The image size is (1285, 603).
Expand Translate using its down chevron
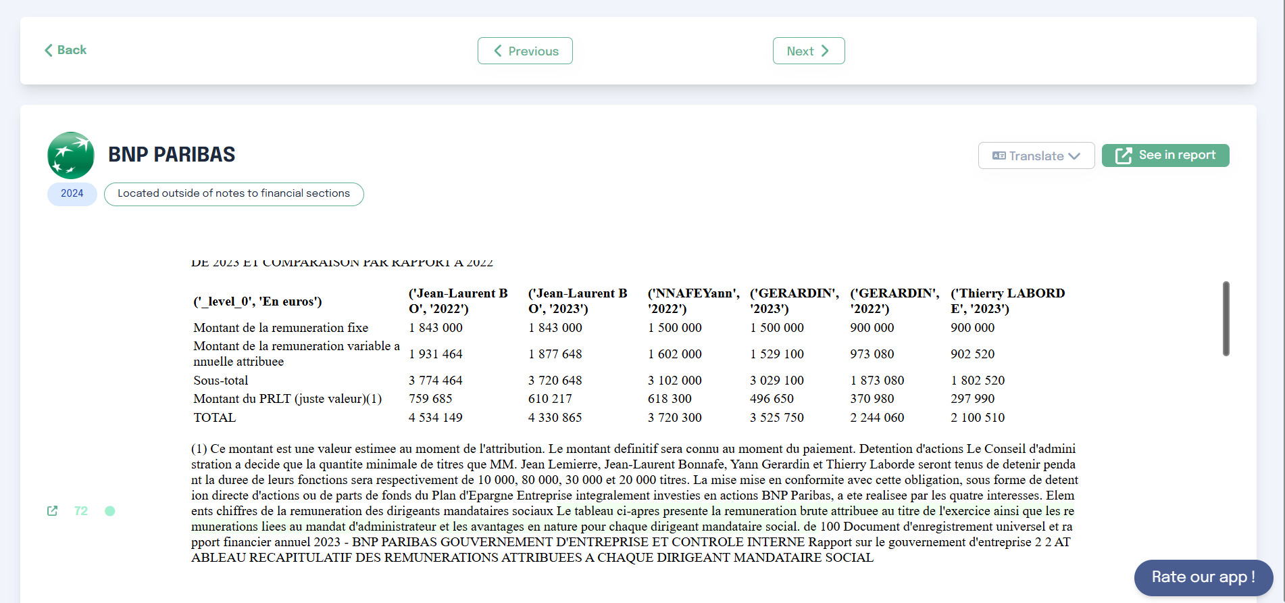coord(1074,156)
